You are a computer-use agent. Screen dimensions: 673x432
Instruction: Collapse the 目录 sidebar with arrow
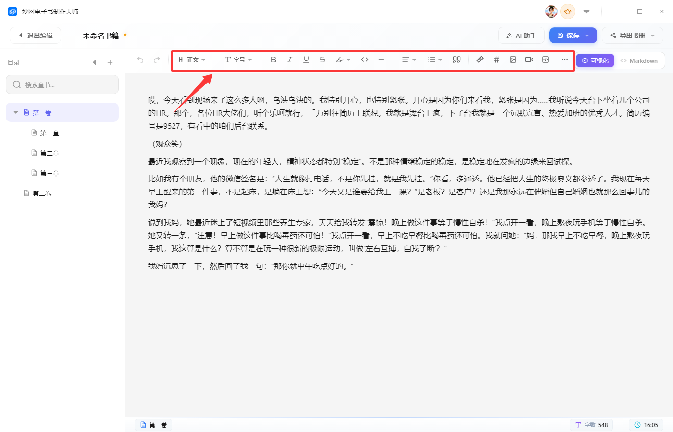tap(95, 62)
